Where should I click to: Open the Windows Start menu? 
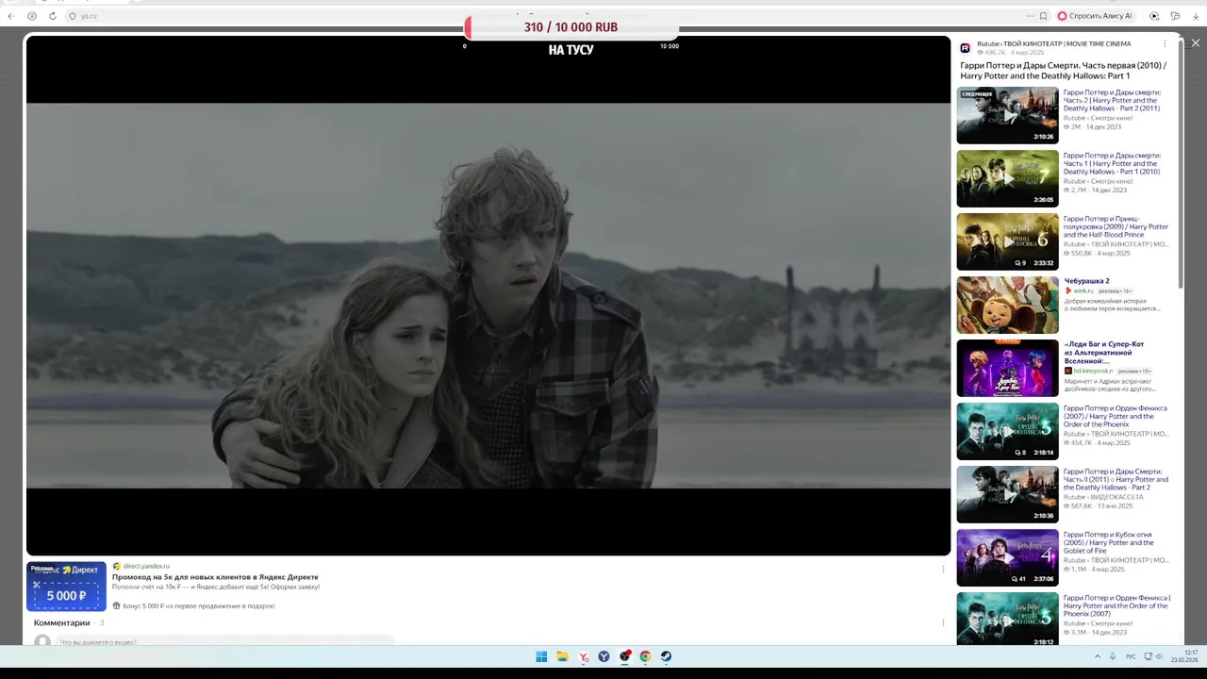tap(541, 656)
